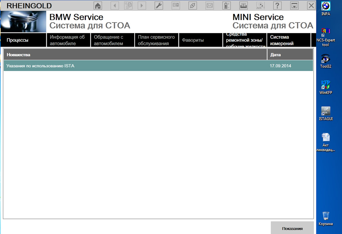The width and height of the screenshot is (342, 234).
Task: Click the Home icon in toolbar
Action: pos(98,5)
